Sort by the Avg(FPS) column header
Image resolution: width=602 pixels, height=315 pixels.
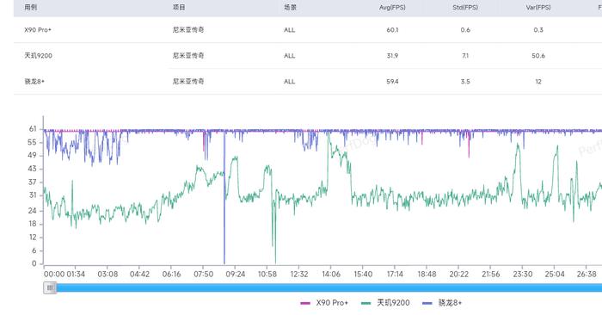(392, 7)
